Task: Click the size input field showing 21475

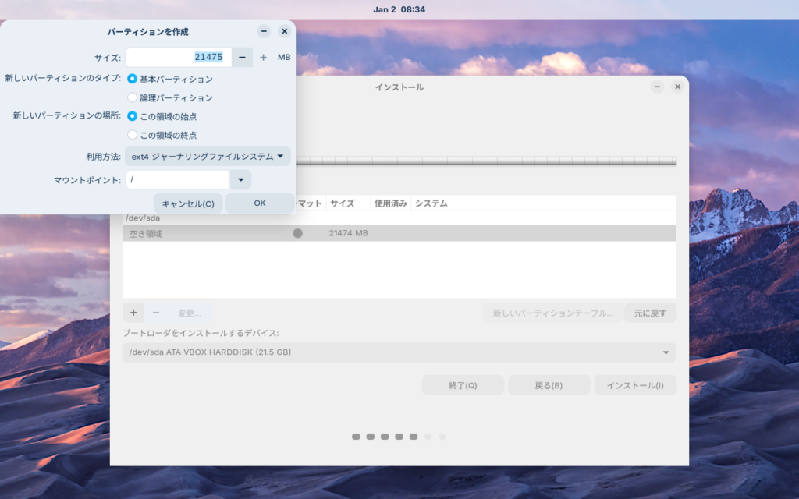Action: (178, 57)
